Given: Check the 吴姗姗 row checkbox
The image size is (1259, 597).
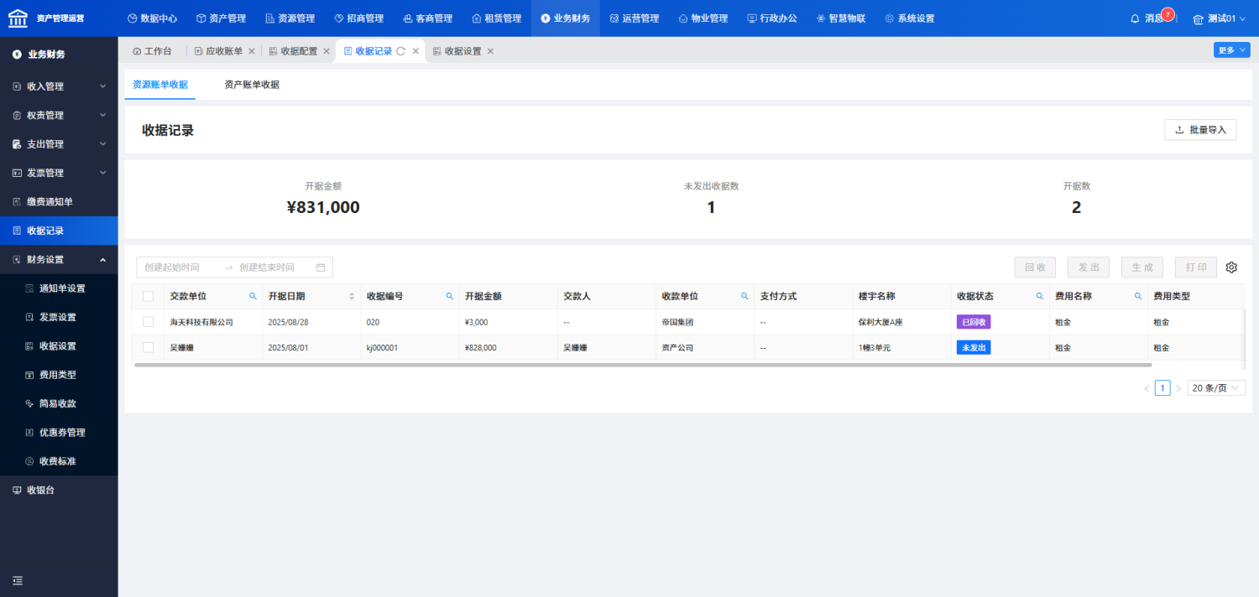Looking at the screenshot, I should pos(148,347).
